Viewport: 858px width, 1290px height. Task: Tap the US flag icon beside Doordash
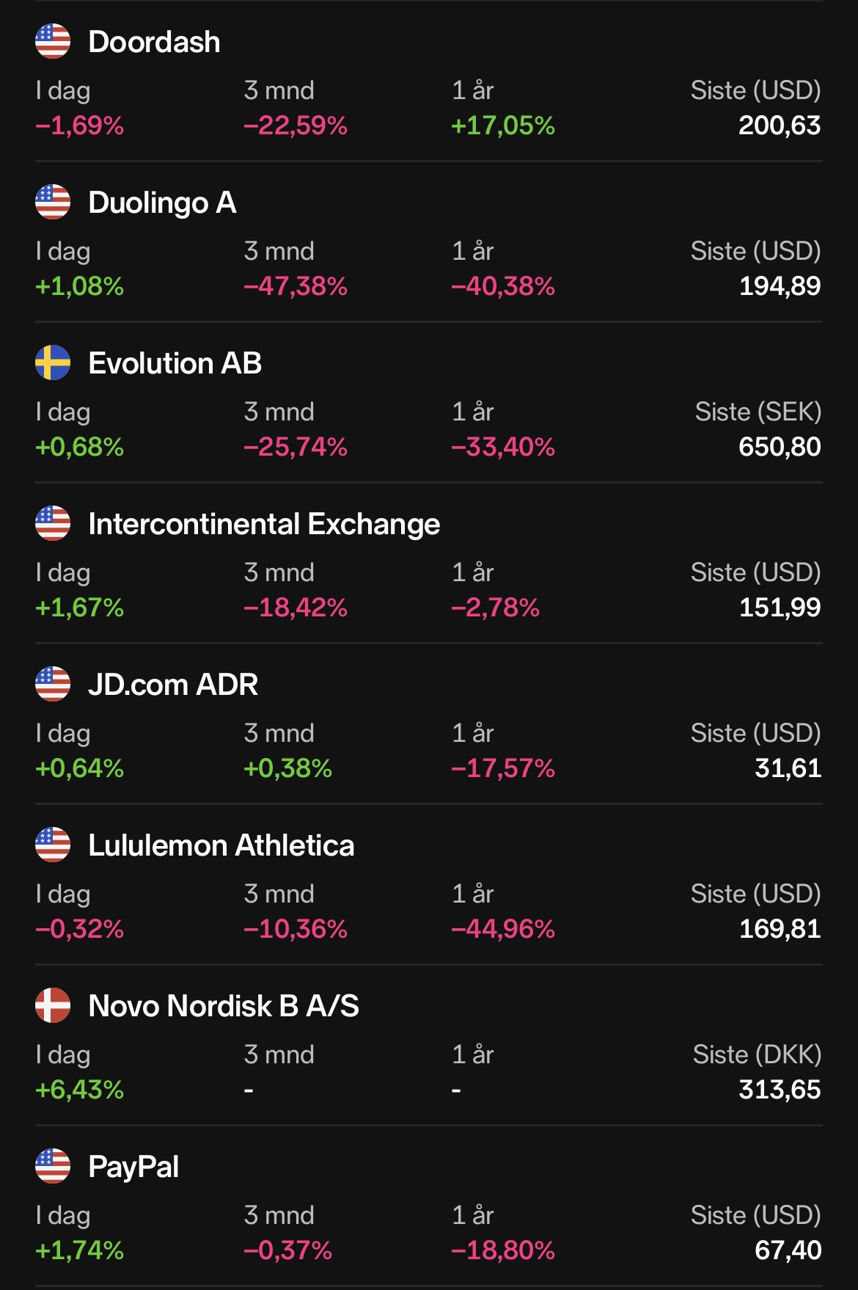click(53, 41)
